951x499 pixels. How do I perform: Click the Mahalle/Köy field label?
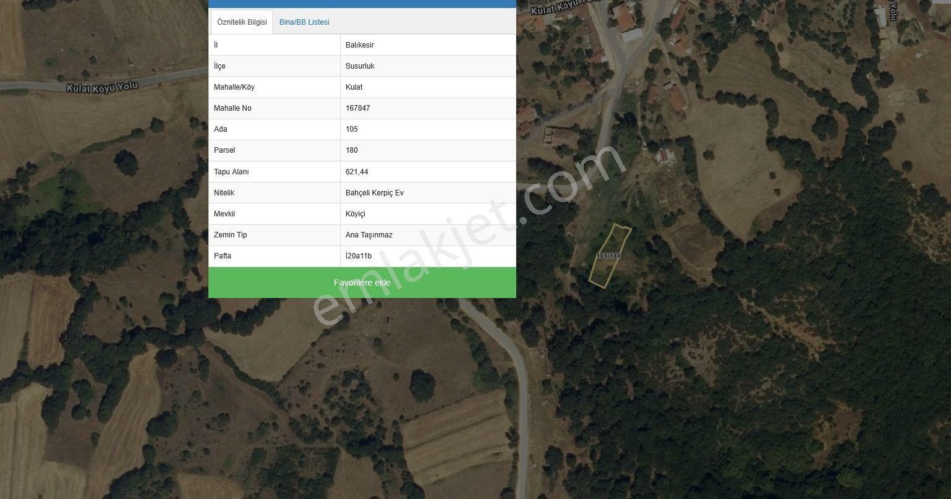(234, 87)
